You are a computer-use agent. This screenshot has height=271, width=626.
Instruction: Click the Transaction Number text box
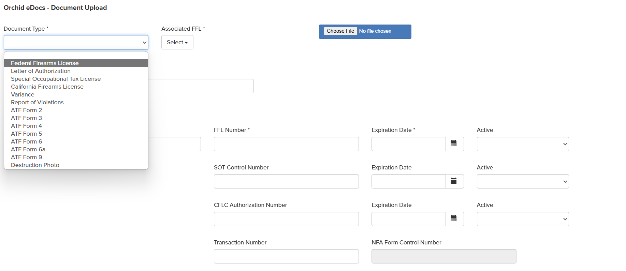[286, 256]
